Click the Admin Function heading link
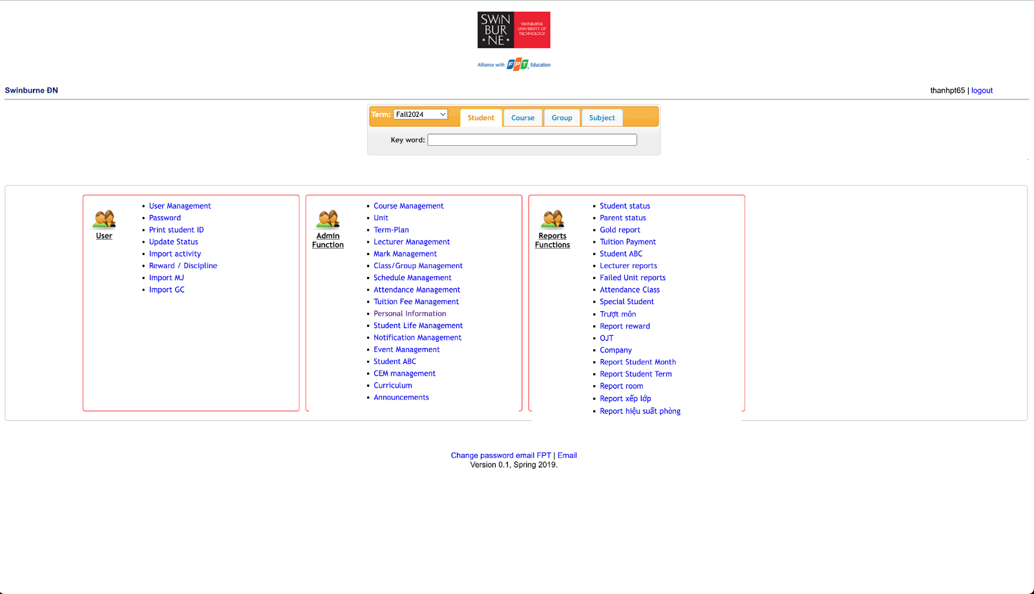 click(328, 240)
